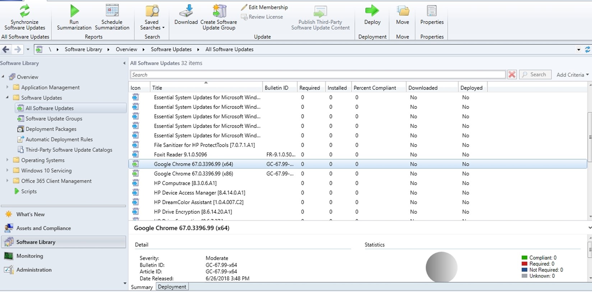Click update icon for HP Drive Encryption
This screenshot has width=592, height=292.
click(x=135, y=212)
